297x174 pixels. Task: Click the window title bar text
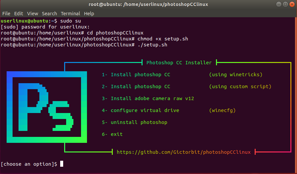(148, 4)
